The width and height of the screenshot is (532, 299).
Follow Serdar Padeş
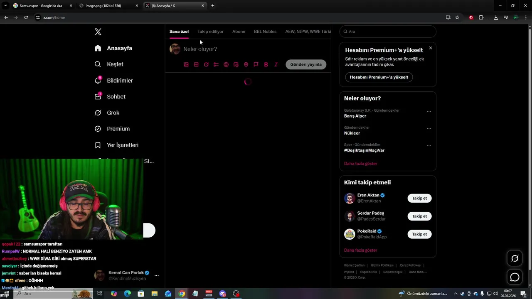(x=419, y=216)
